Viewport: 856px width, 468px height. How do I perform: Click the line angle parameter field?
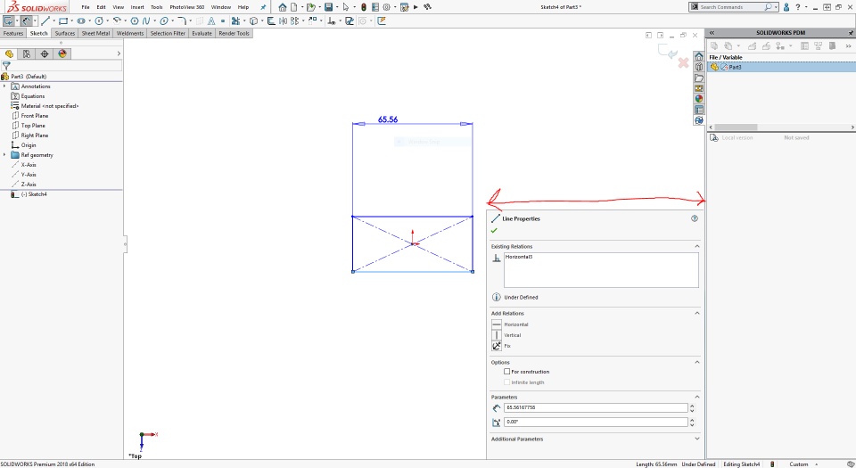pyautogui.click(x=596, y=423)
